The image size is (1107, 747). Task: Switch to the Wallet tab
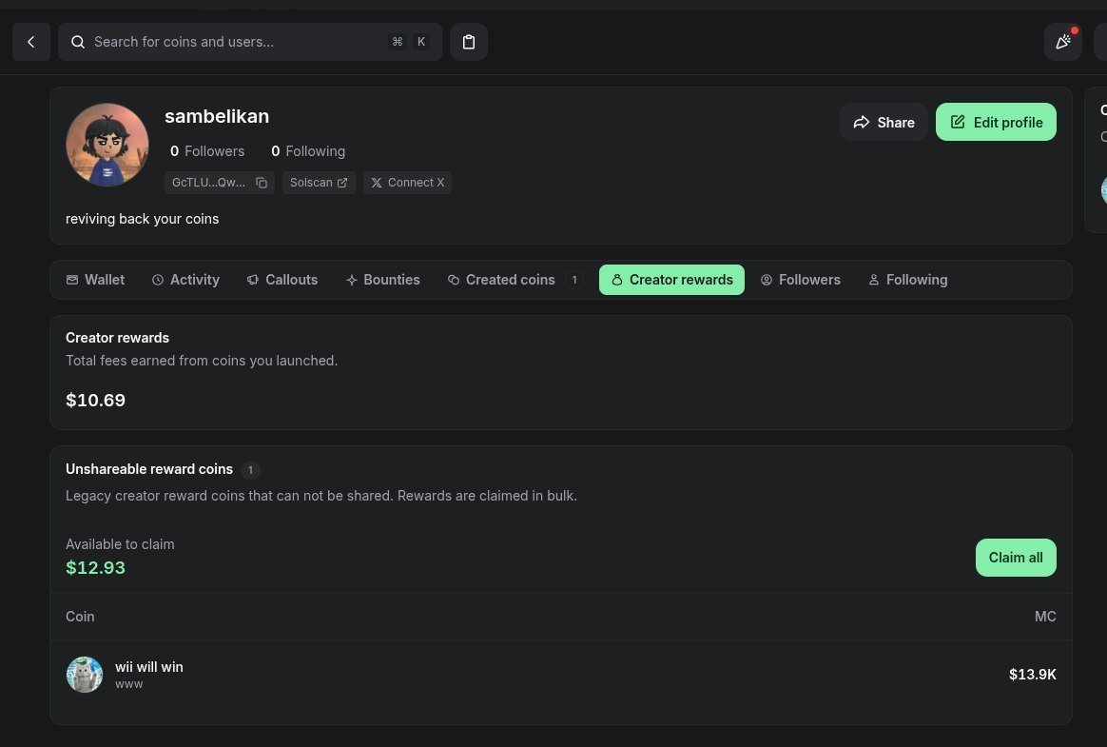[95, 280]
